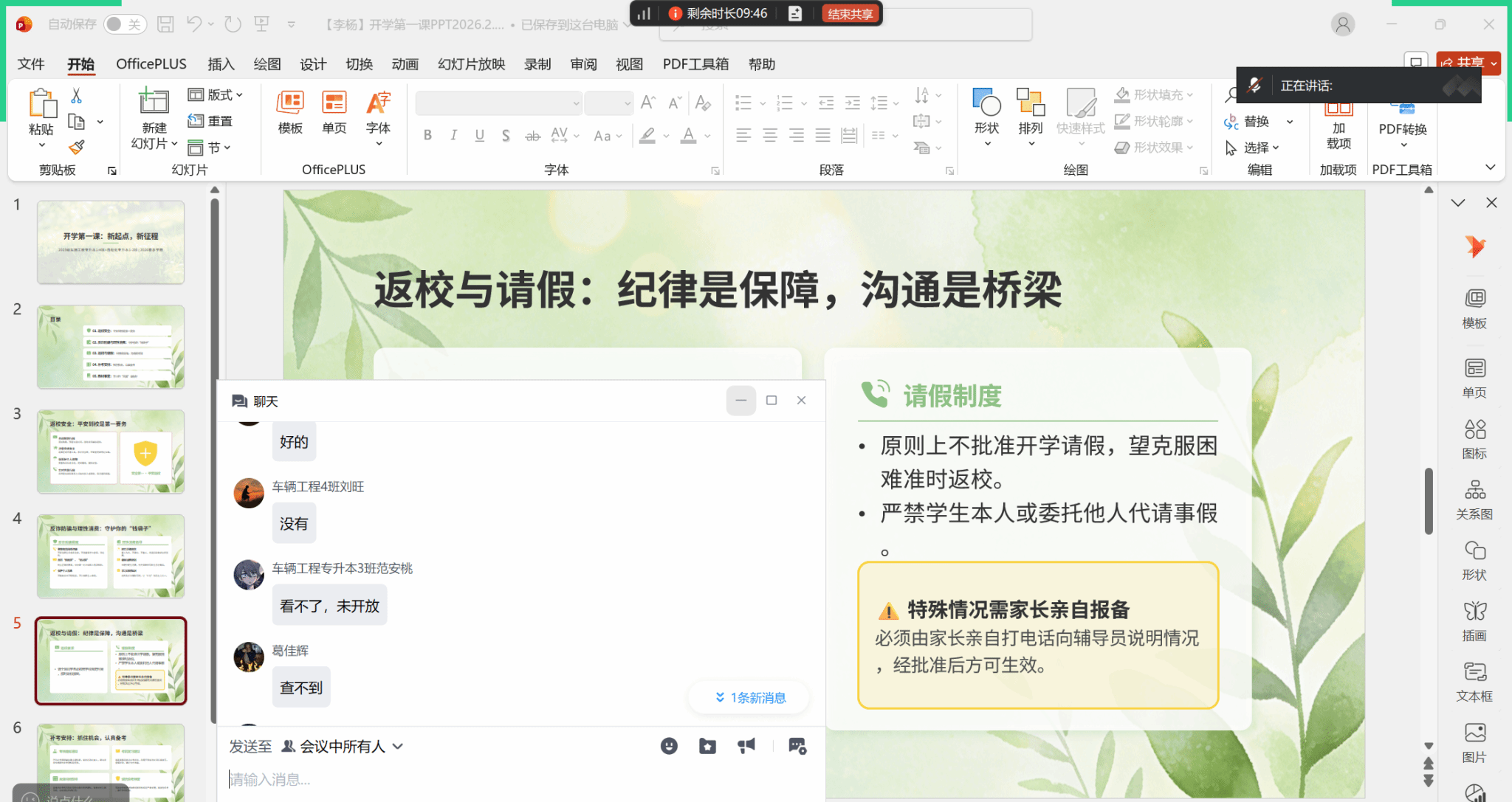
Task: Center-align the paragraph text
Action: point(770,135)
